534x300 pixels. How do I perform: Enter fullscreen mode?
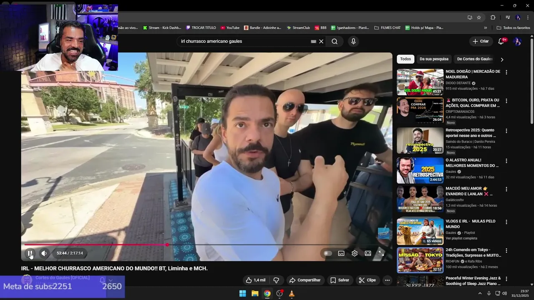(x=381, y=253)
